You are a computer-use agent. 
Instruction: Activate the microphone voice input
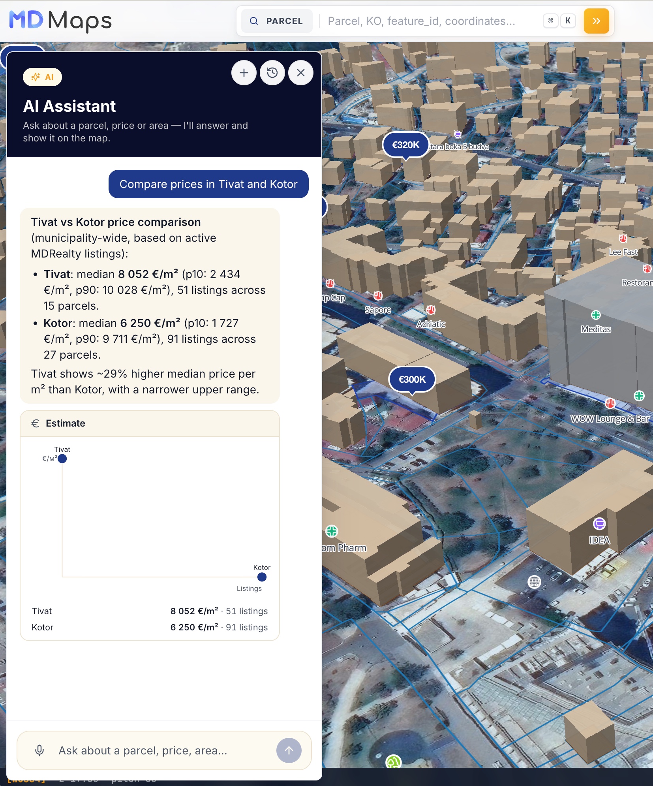coord(39,750)
